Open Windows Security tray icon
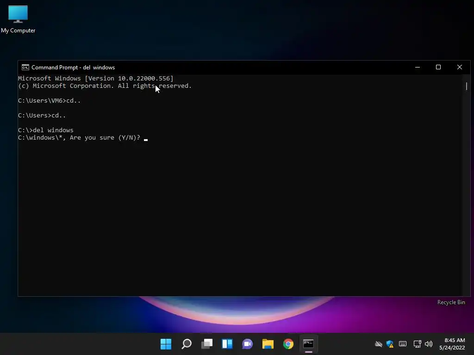 coord(390,344)
